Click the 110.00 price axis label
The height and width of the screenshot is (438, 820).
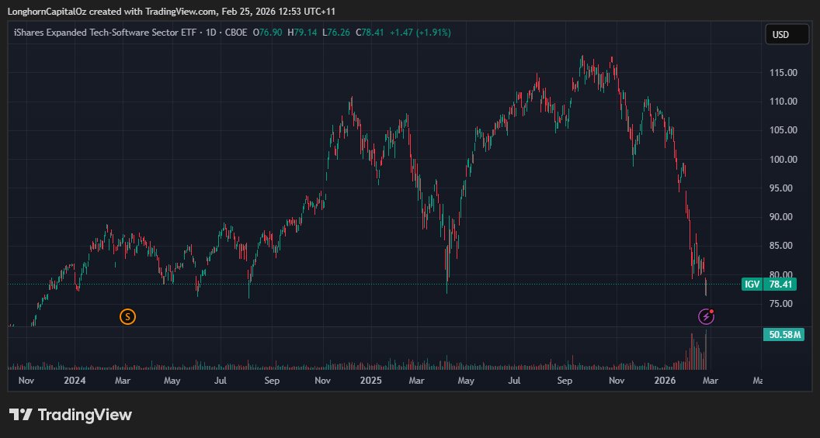[783, 102]
